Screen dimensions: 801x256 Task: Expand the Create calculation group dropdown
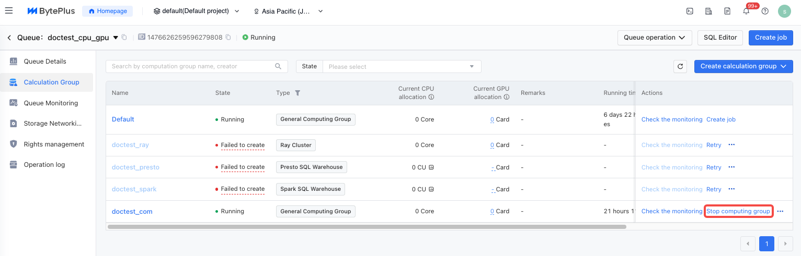(743, 66)
